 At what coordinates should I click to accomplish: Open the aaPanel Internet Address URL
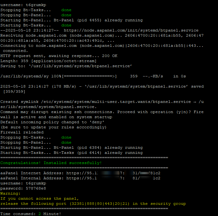tap(113, 173)
